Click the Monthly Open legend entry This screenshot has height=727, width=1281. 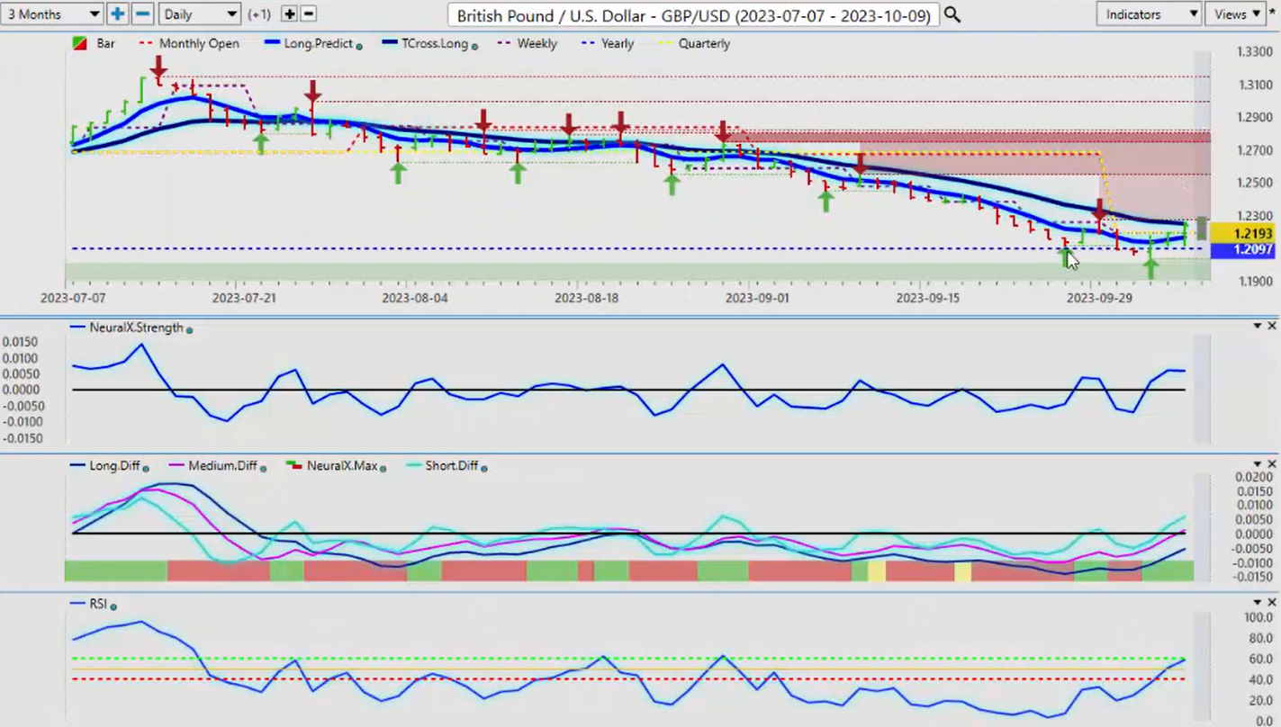point(189,43)
